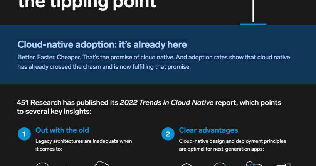Click 'to several key insights:' line
This screenshot has width=316, height=166.
54,112
